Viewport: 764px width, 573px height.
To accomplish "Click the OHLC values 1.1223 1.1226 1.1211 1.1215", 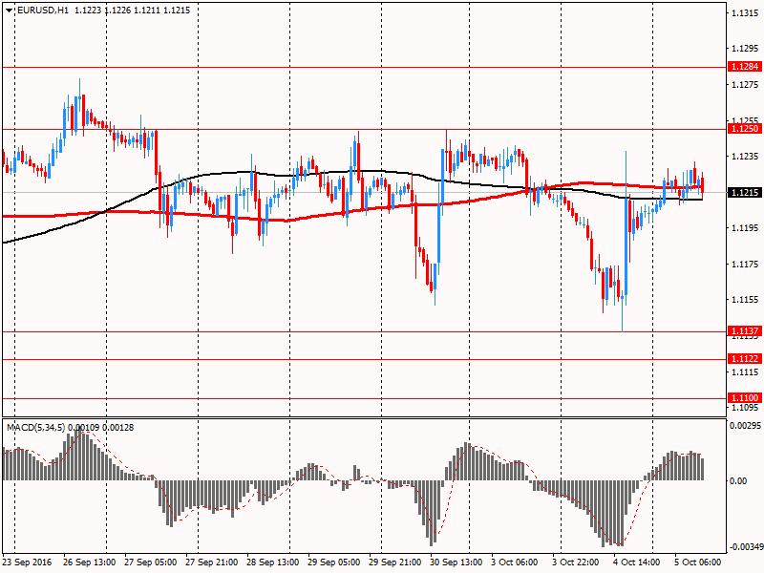I will (x=133, y=11).
